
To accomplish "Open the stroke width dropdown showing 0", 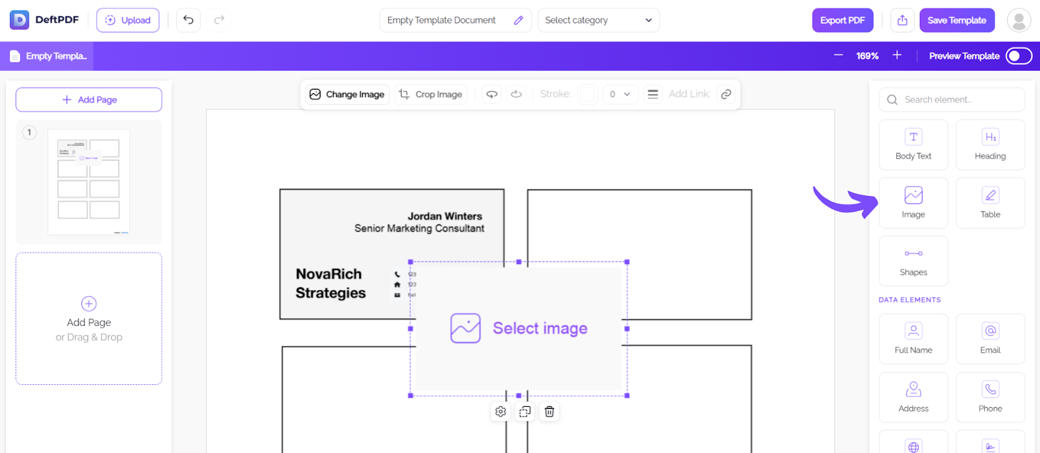I will [x=620, y=94].
